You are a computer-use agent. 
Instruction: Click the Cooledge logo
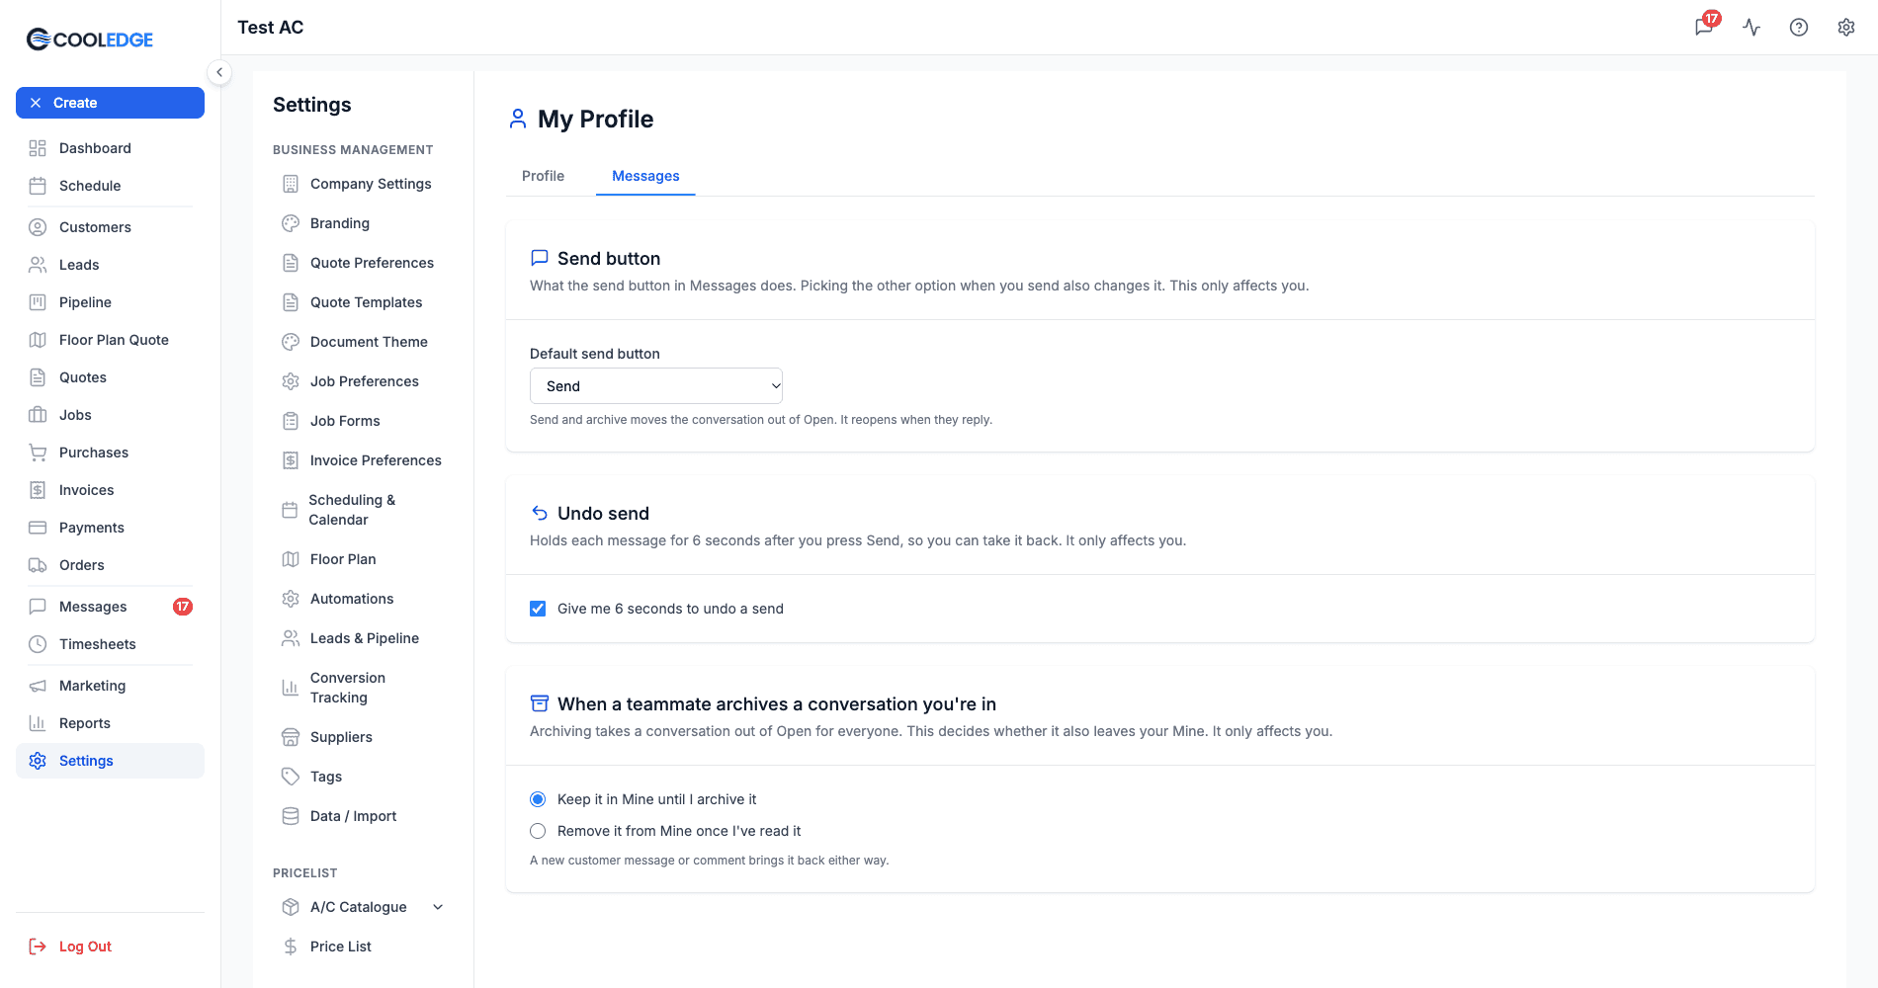[x=90, y=40]
